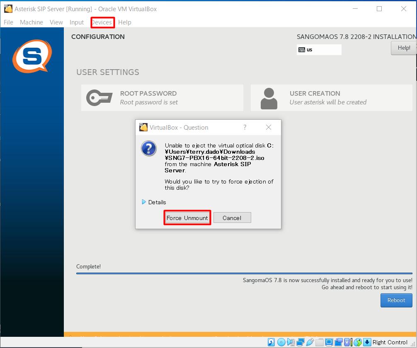The height and width of the screenshot is (348, 417).
Task: Click Cancel in the dialog
Action: click(x=232, y=218)
